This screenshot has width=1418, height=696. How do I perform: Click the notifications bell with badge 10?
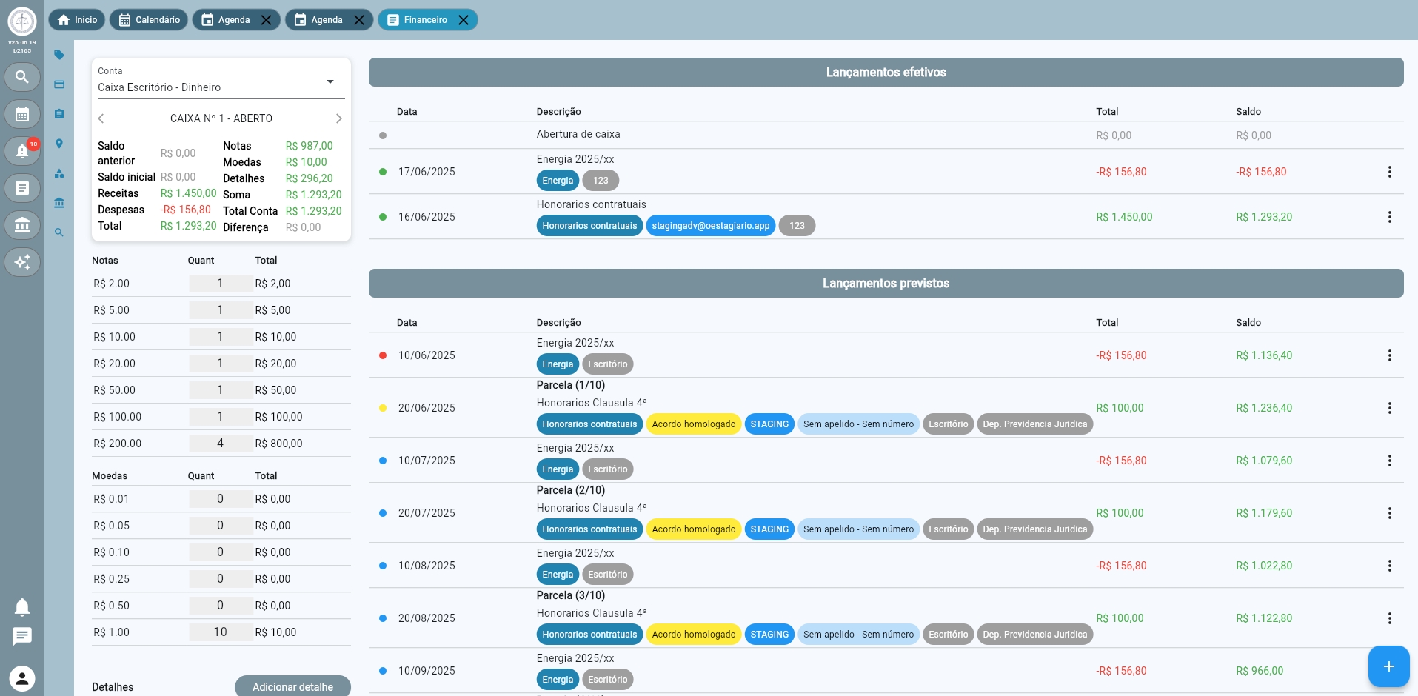click(22, 151)
